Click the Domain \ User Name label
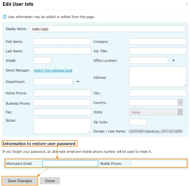The image size is (190, 186). tap(110, 131)
